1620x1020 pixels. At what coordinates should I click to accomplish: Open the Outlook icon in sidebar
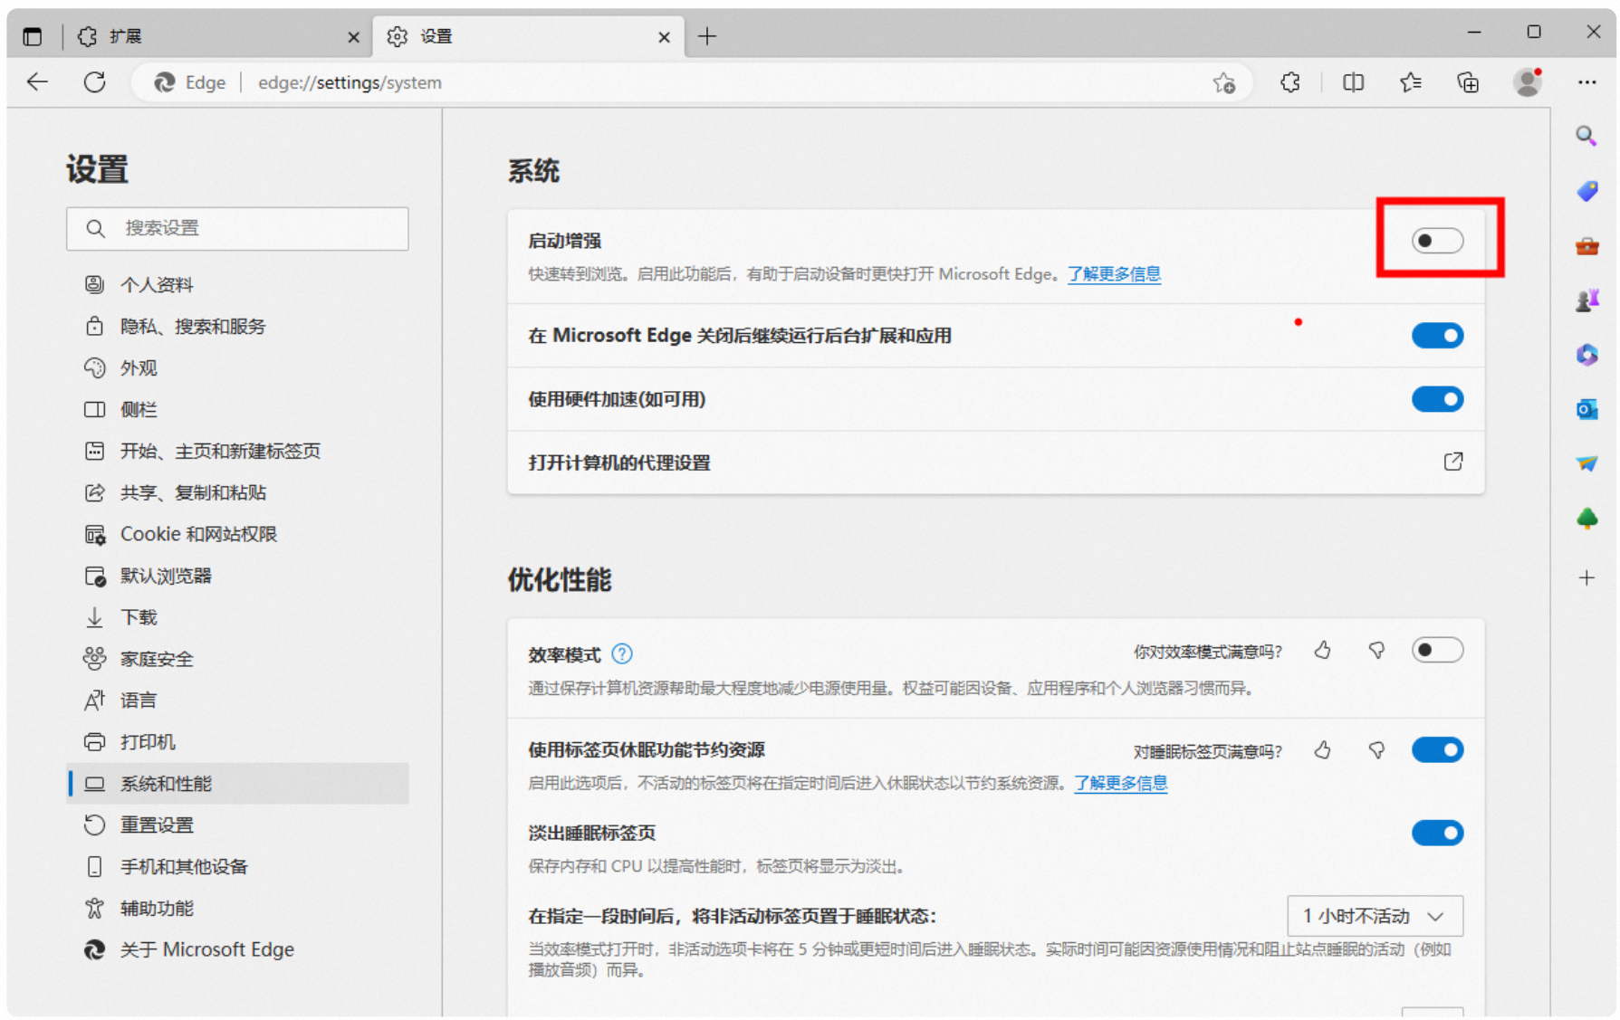click(x=1586, y=409)
